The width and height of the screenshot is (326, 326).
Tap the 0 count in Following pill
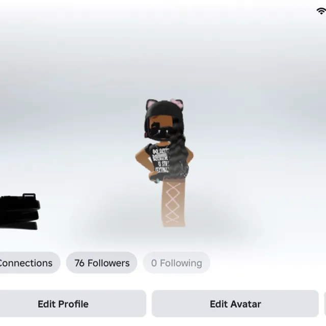pyautogui.click(x=154, y=263)
